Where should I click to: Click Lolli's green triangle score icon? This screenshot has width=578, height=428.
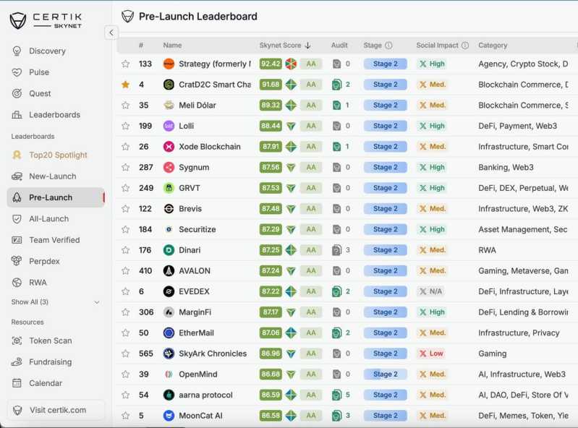tap(291, 127)
